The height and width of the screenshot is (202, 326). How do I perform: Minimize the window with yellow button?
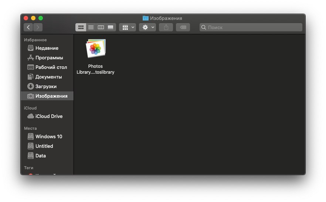[33, 18]
